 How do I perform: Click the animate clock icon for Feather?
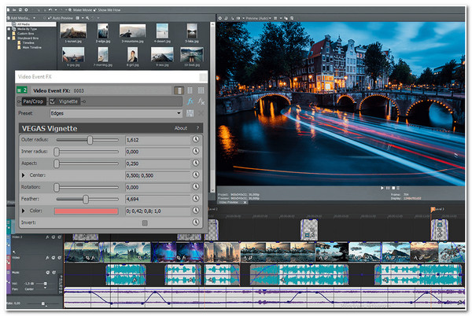pos(196,198)
